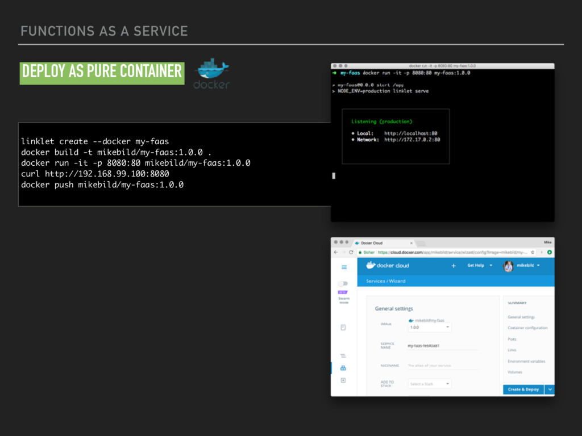Open the Get Help dropdown
This screenshot has height=436, width=582.
pyautogui.click(x=480, y=266)
